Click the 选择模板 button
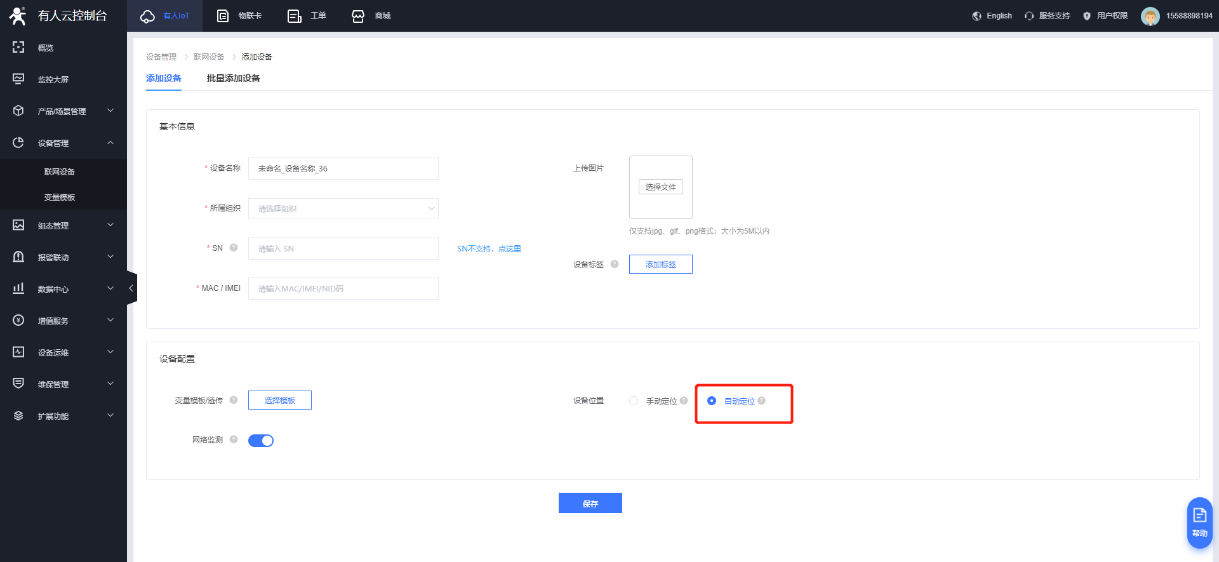1219x562 pixels. [x=280, y=400]
